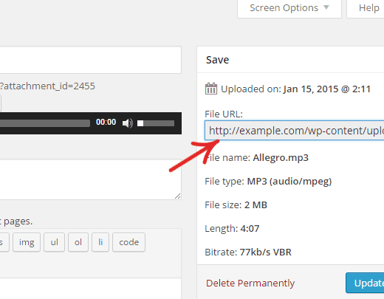
Task: Click the title input field at top
Action: pos(91,60)
